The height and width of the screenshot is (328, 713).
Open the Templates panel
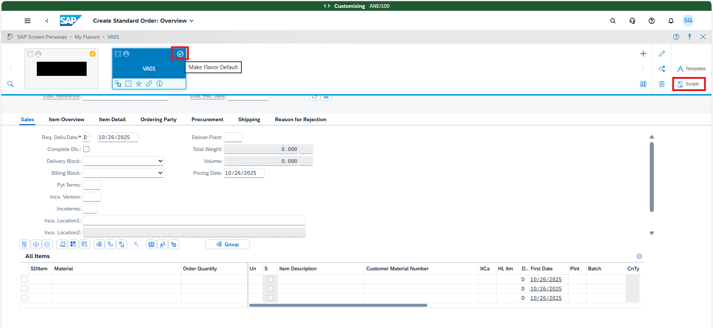(x=691, y=69)
